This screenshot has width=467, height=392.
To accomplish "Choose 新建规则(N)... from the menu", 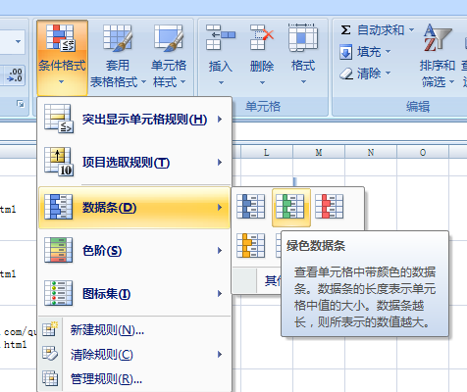I will coord(134,330).
